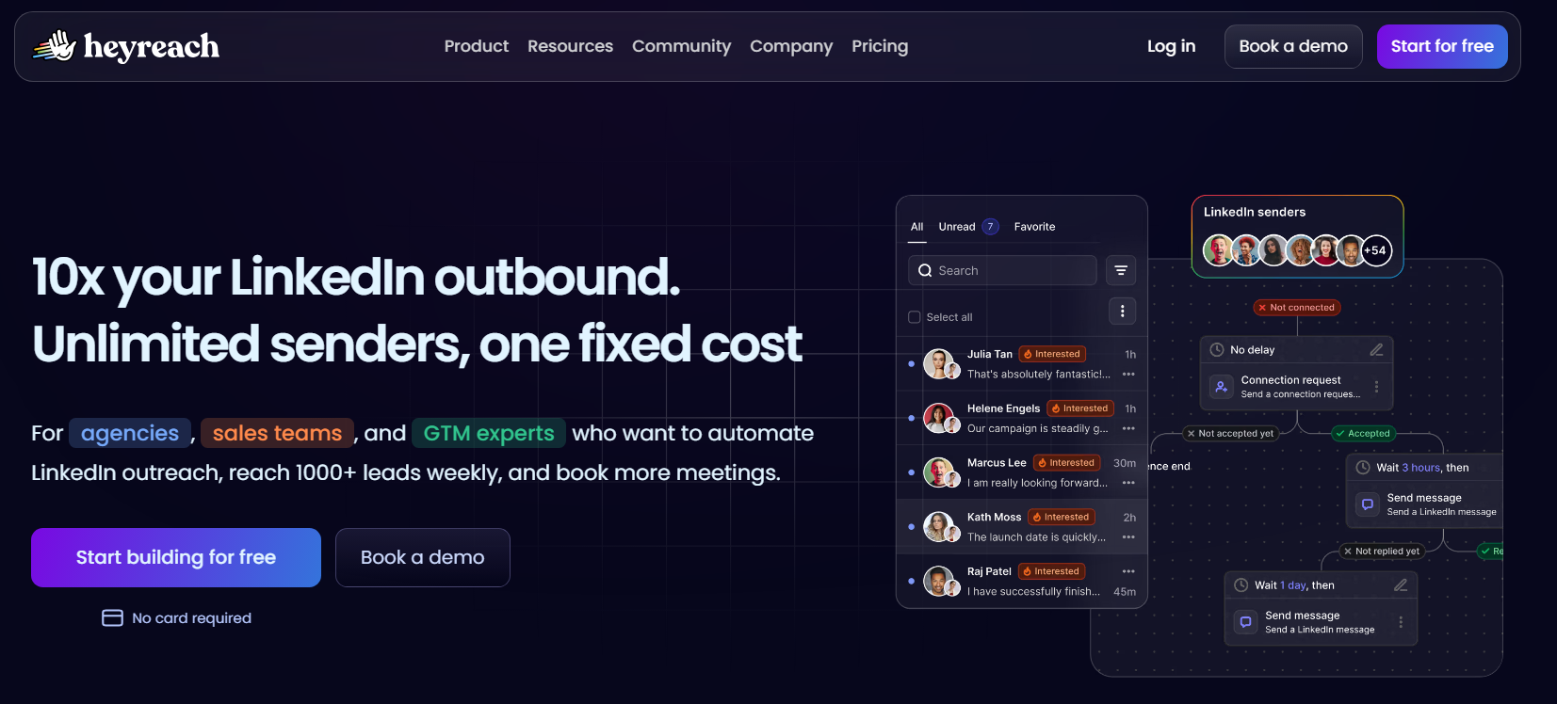Edit the No delay step pencil

[1376, 349]
